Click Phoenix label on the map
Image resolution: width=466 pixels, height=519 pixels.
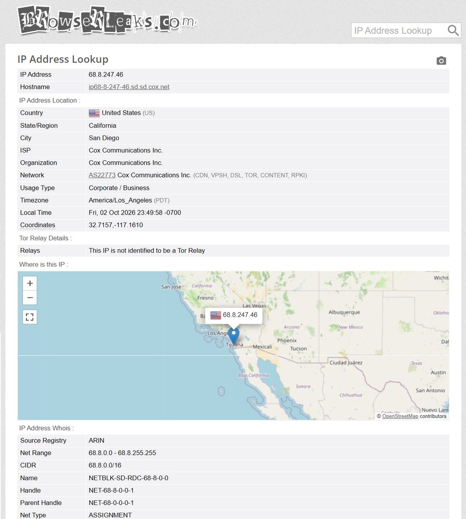[287, 340]
